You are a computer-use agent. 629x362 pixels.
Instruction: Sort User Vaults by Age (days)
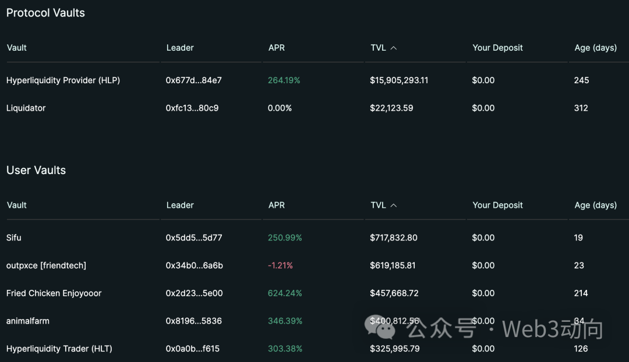point(595,205)
